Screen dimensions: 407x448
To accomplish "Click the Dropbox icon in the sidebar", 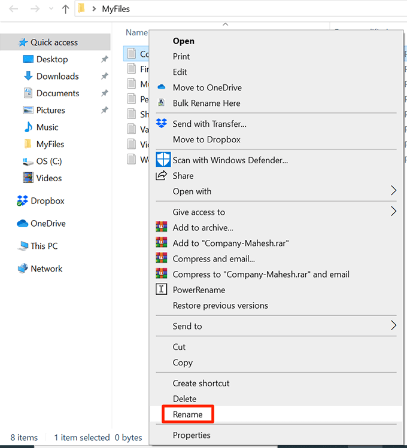I will tap(23, 201).
